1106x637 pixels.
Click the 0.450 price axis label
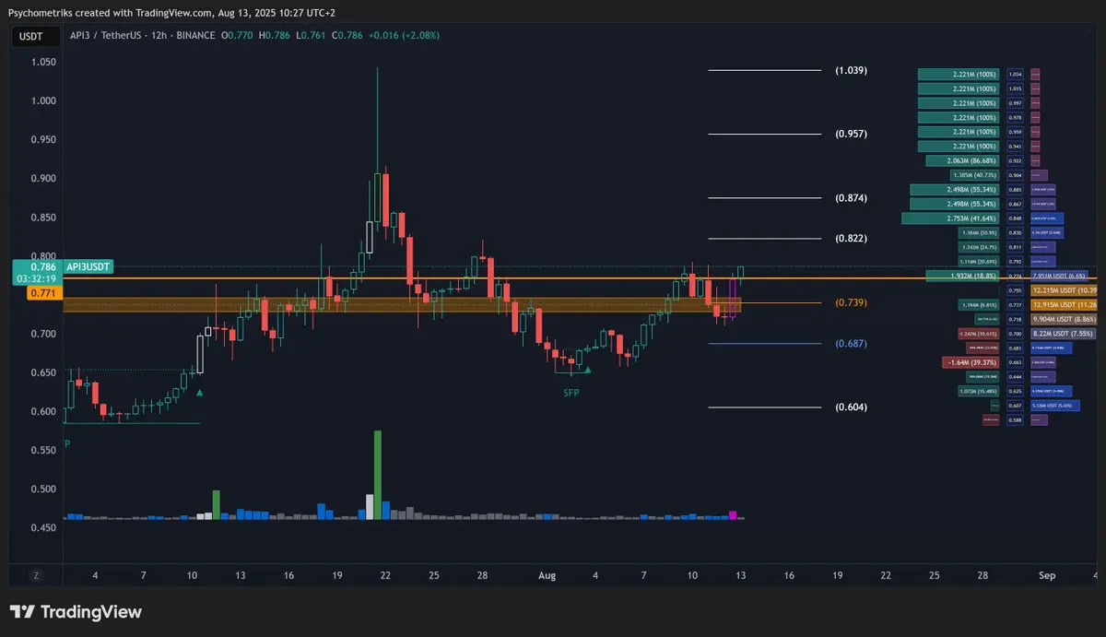[42, 528]
